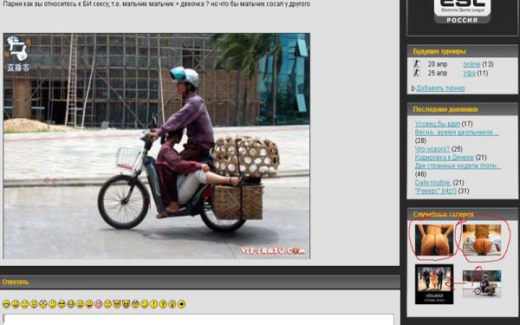Insert the winking smiley

(x=145, y=304)
